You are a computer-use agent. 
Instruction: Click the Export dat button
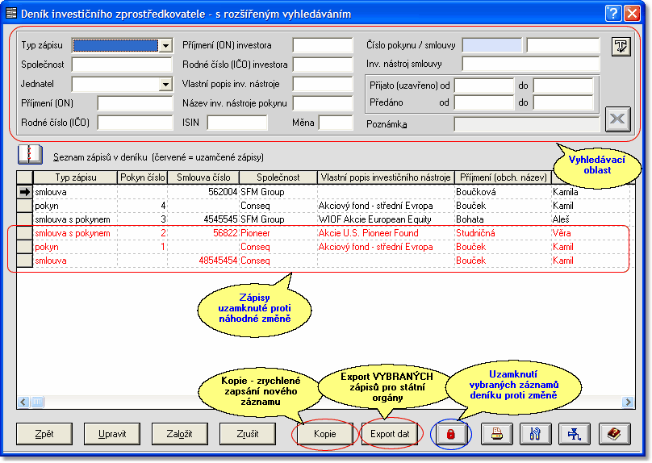tap(390, 434)
